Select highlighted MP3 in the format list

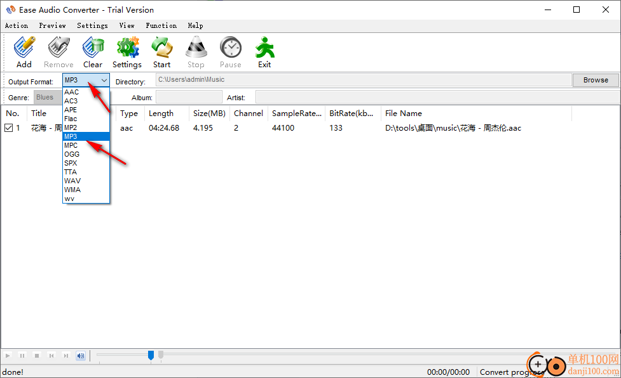(86, 136)
